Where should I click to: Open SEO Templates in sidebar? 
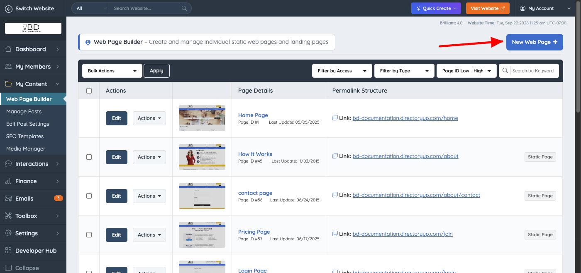pyautogui.click(x=25, y=136)
